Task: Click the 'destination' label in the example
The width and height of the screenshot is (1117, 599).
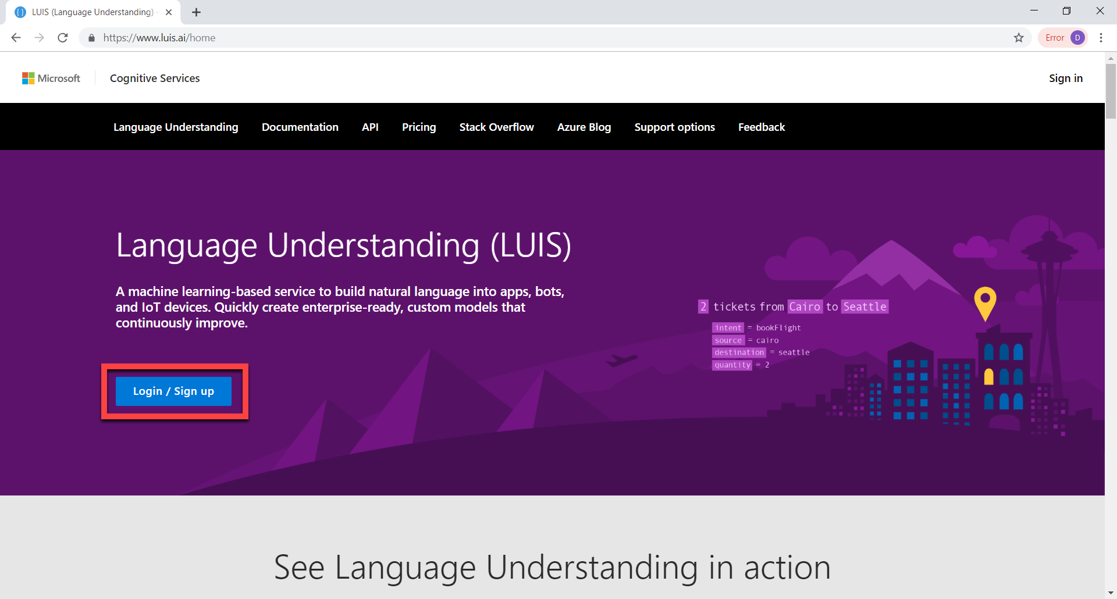Action: pos(739,352)
